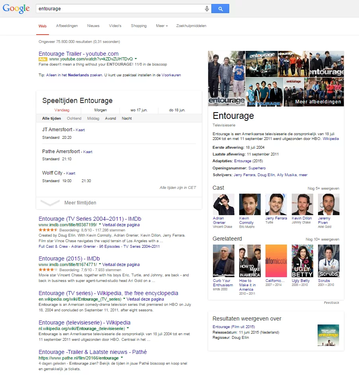359x375 pixels.
Task: Click into the search input field
Action: (x=119, y=9)
